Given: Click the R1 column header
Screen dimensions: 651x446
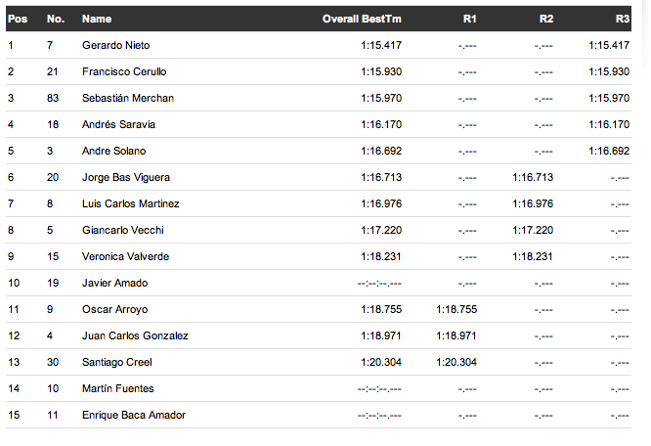Looking at the screenshot, I should coord(470,19).
